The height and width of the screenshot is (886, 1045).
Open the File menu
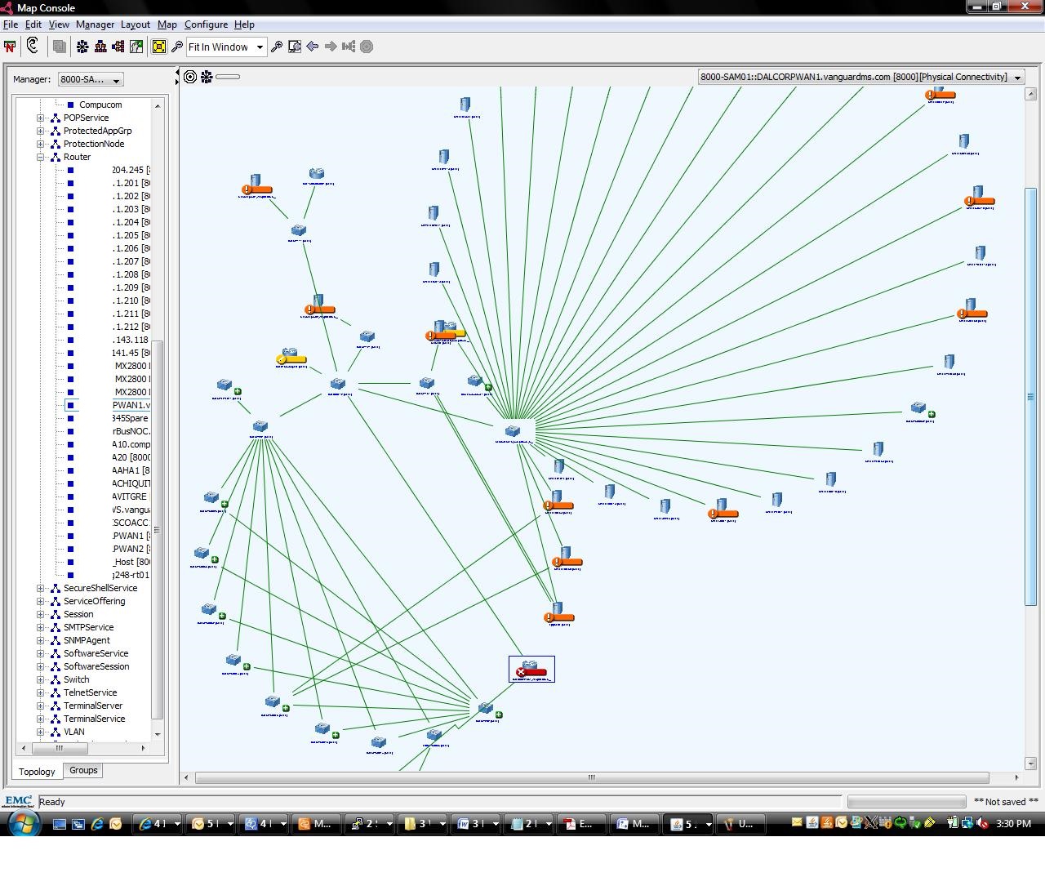pyautogui.click(x=11, y=24)
